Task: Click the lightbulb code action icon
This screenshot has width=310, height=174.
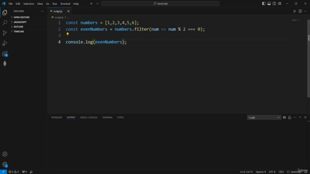Action: 68,34
